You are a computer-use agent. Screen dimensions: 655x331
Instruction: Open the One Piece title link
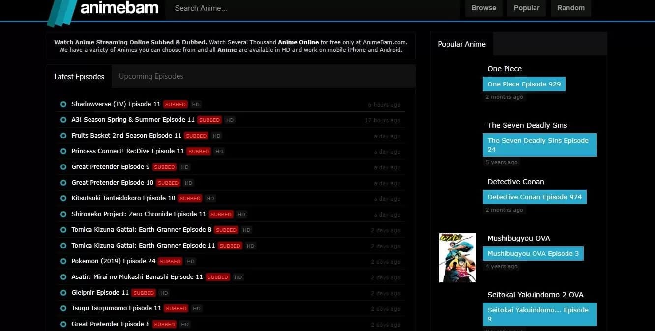505,69
